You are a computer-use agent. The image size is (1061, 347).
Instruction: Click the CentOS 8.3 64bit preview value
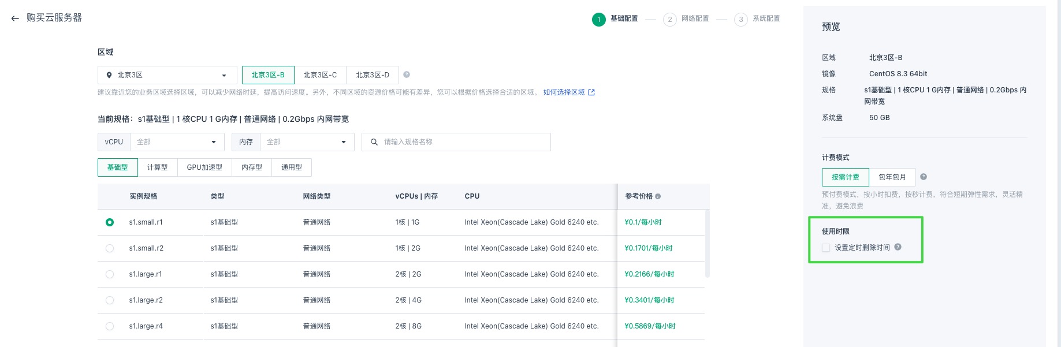click(x=898, y=74)
